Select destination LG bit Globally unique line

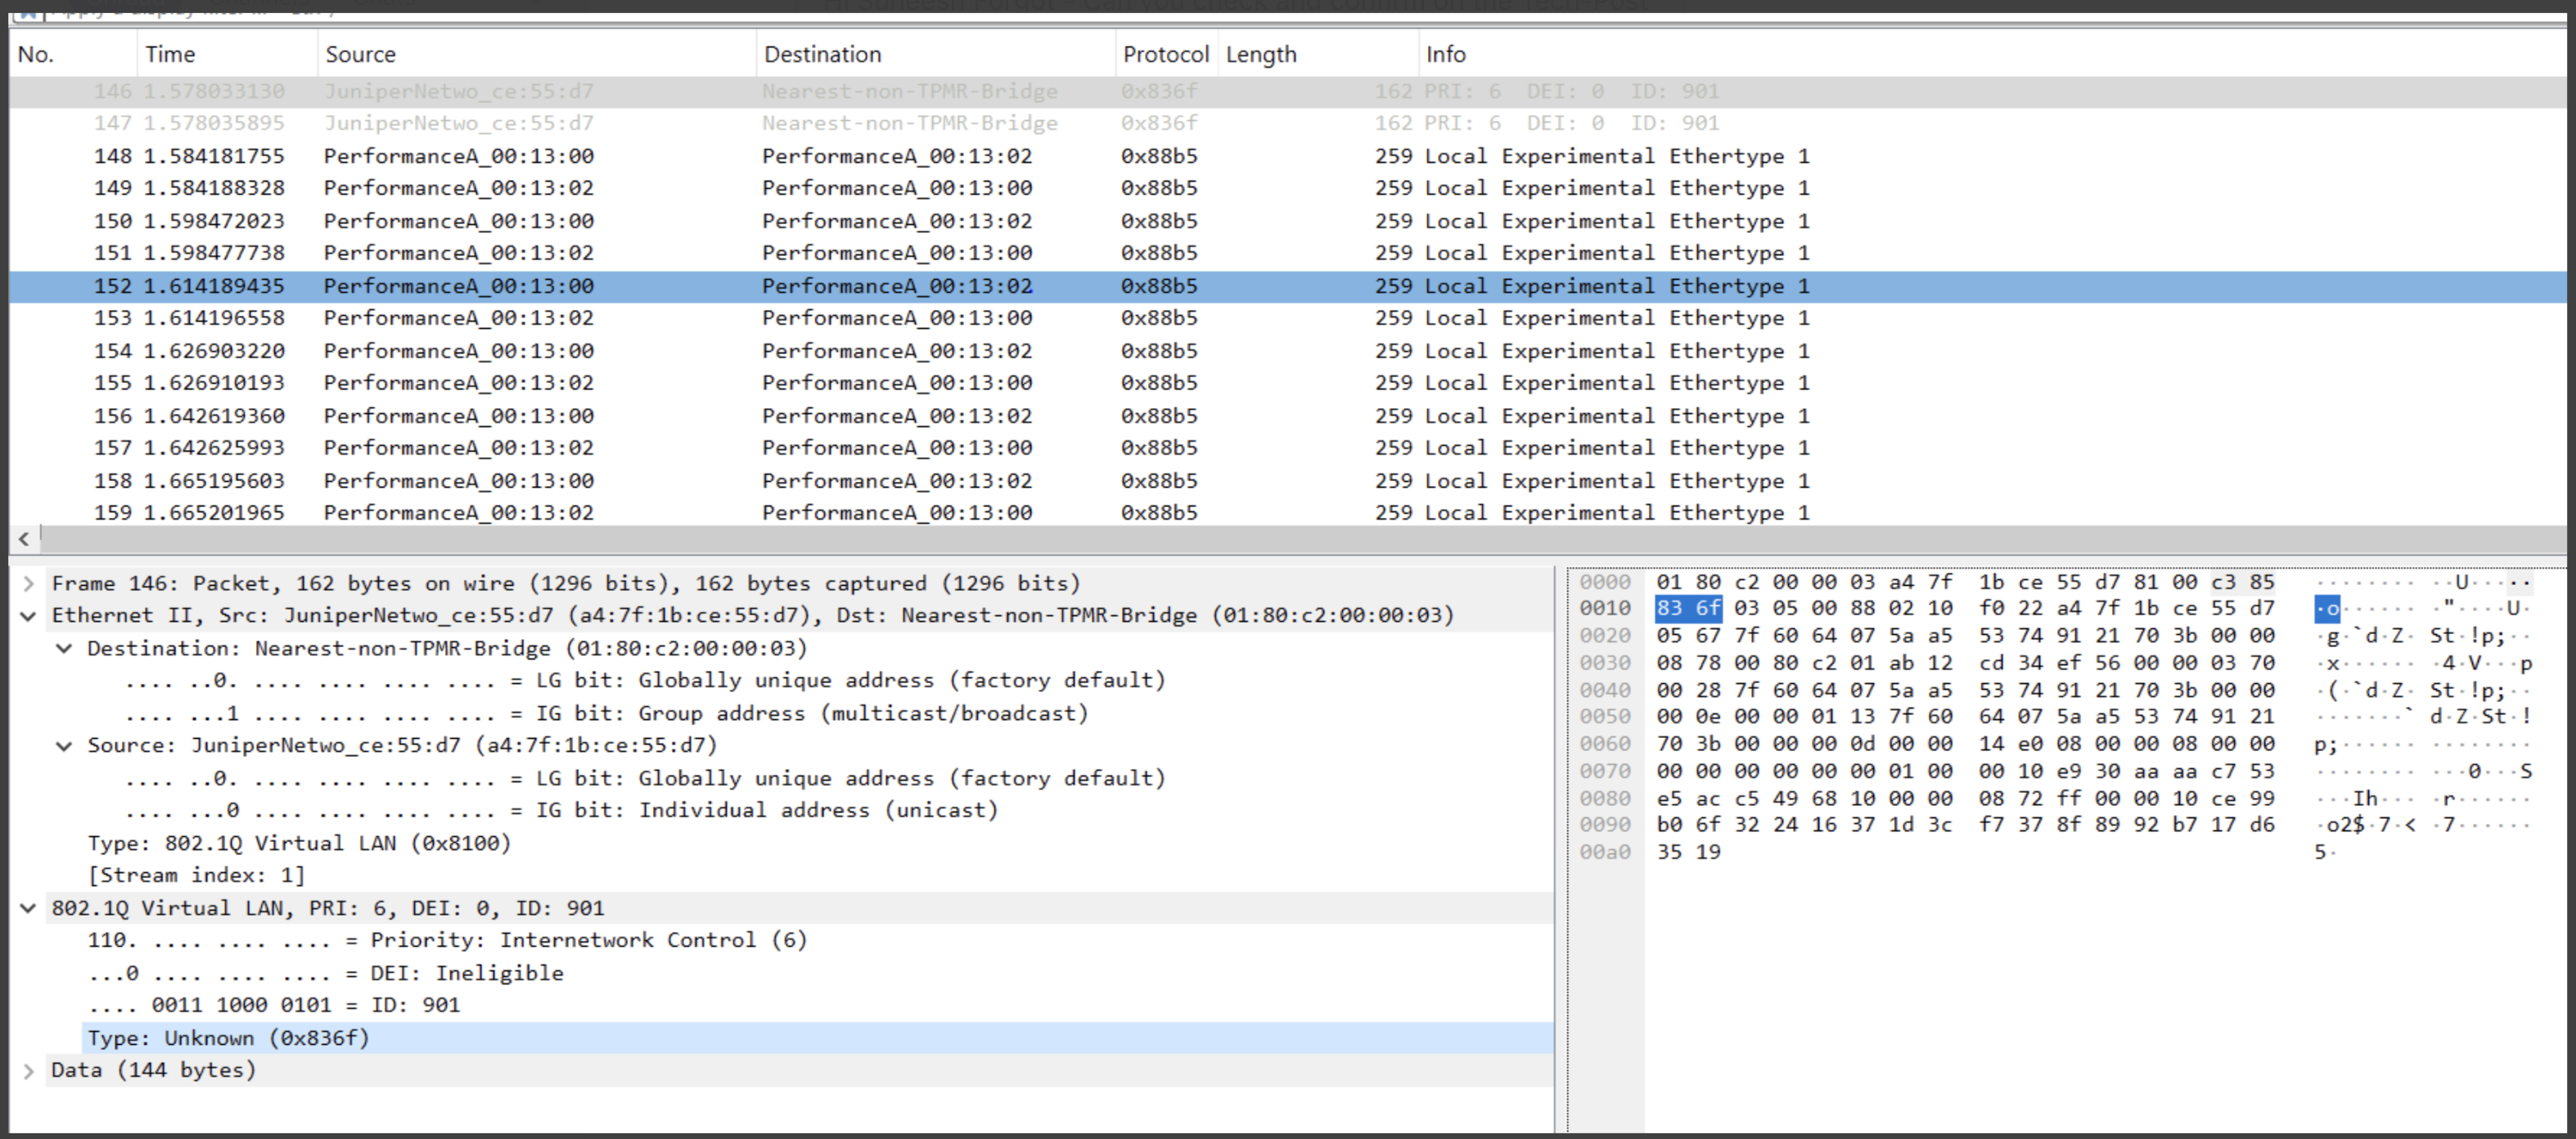click(646, 681)
